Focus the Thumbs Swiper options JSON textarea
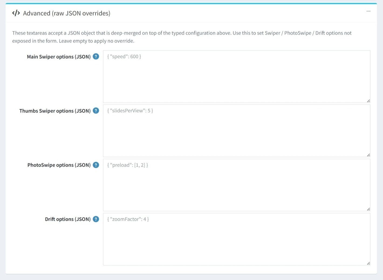The width and height of the screenshot is (383, 280). (x=237, y=131)
